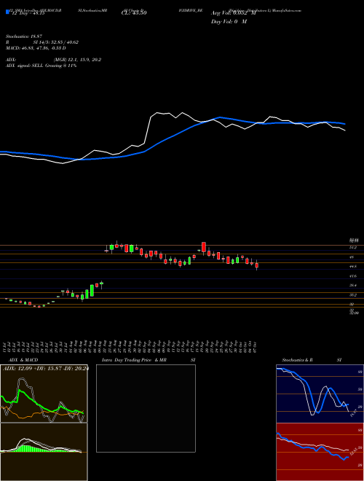The image size is (364, 481).
Task: Click the last red candlestick on the chart
Action: [x=257, y=265]
